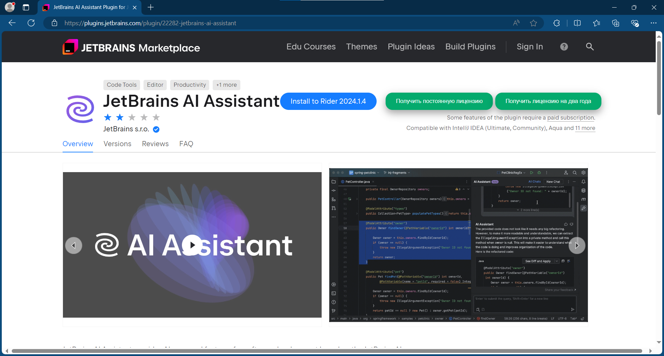Refresh the current page

click(31, 23)
